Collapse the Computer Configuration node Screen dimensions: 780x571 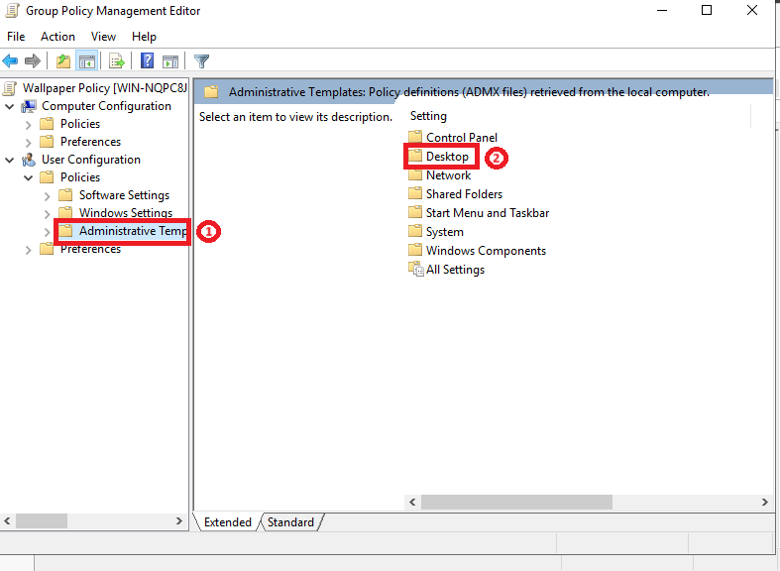(x=10, y=106)
